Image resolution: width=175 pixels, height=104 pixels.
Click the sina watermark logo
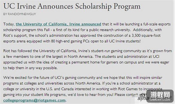pos(143,98)
